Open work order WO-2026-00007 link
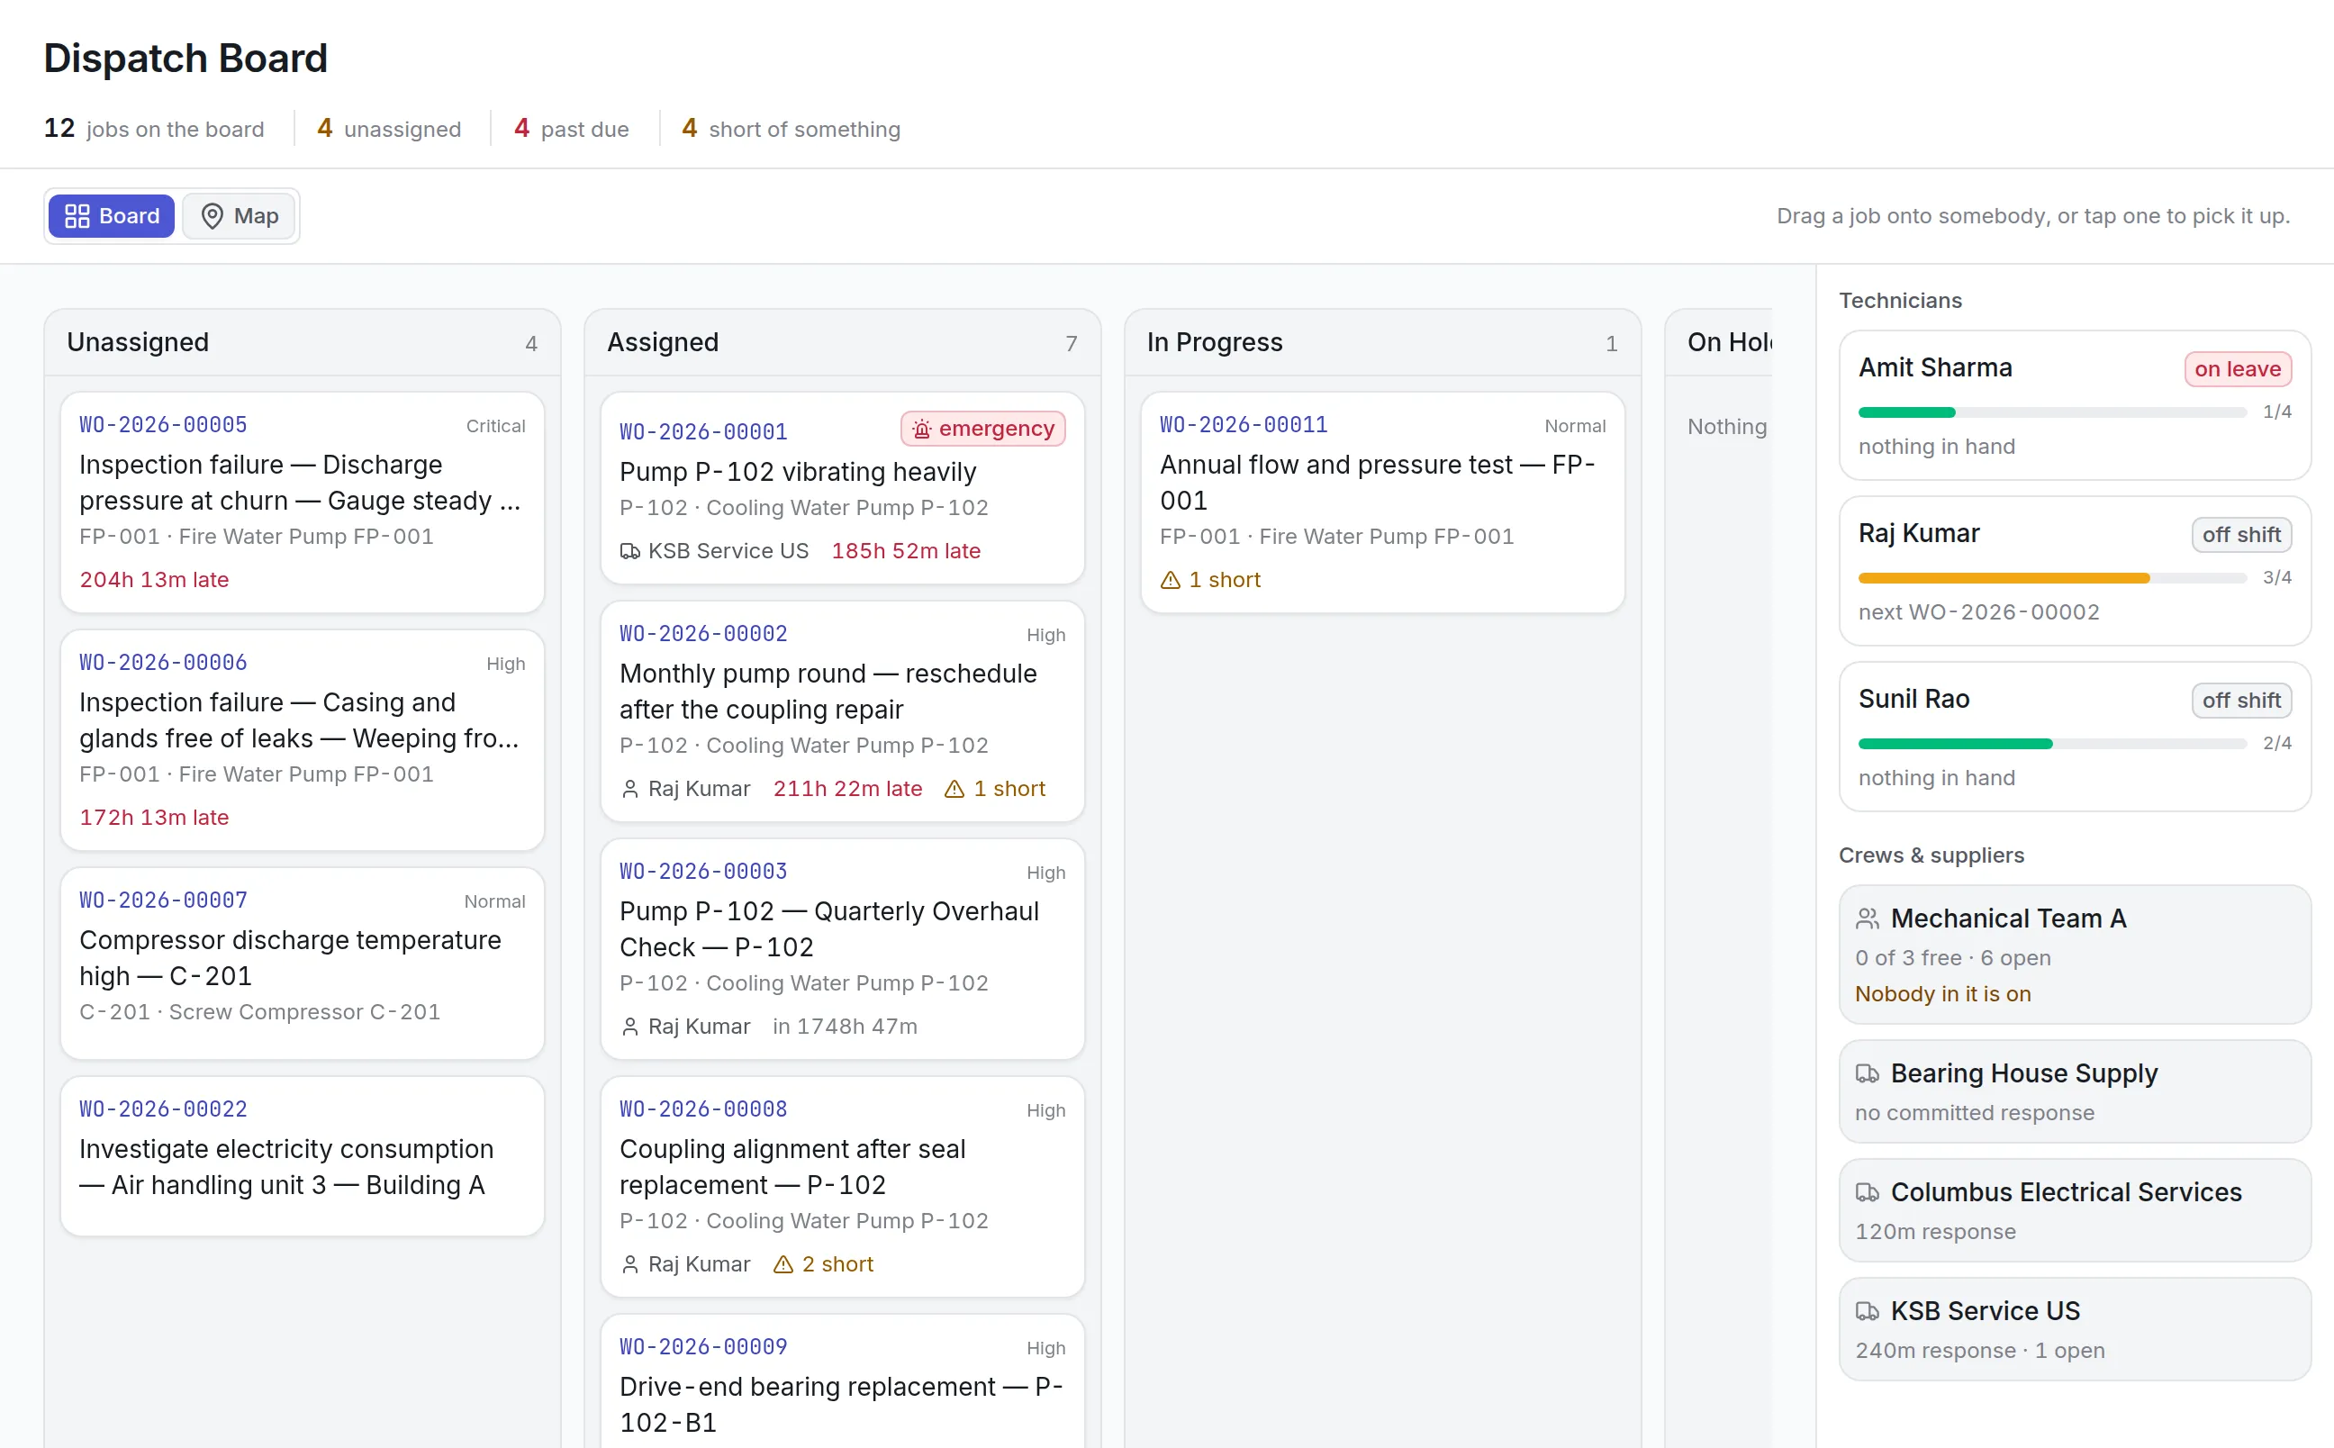The width and height of the screenshot is (2334, 1448). (x=163, y=900)
